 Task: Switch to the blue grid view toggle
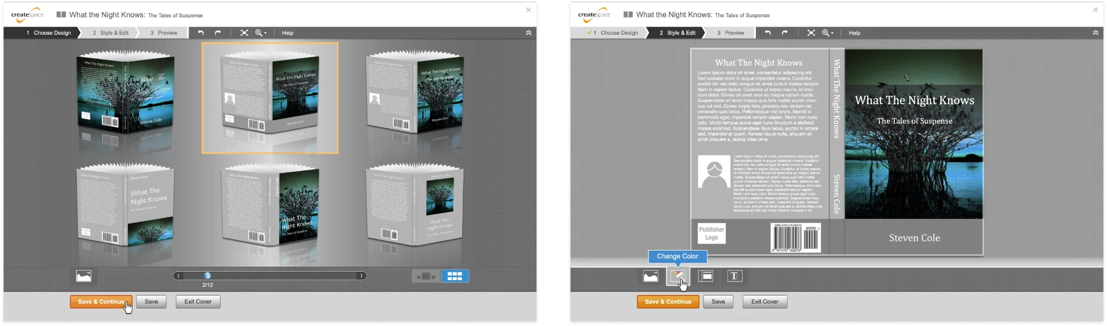pos(455,276)
